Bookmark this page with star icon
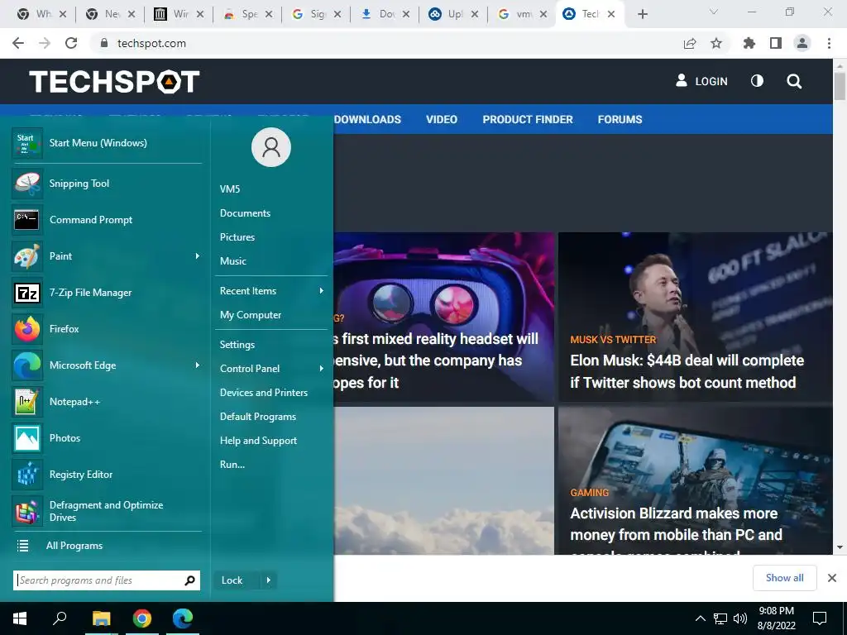This screenshot has width=847, height=635. pyautogui.click(x=716, y=43)
